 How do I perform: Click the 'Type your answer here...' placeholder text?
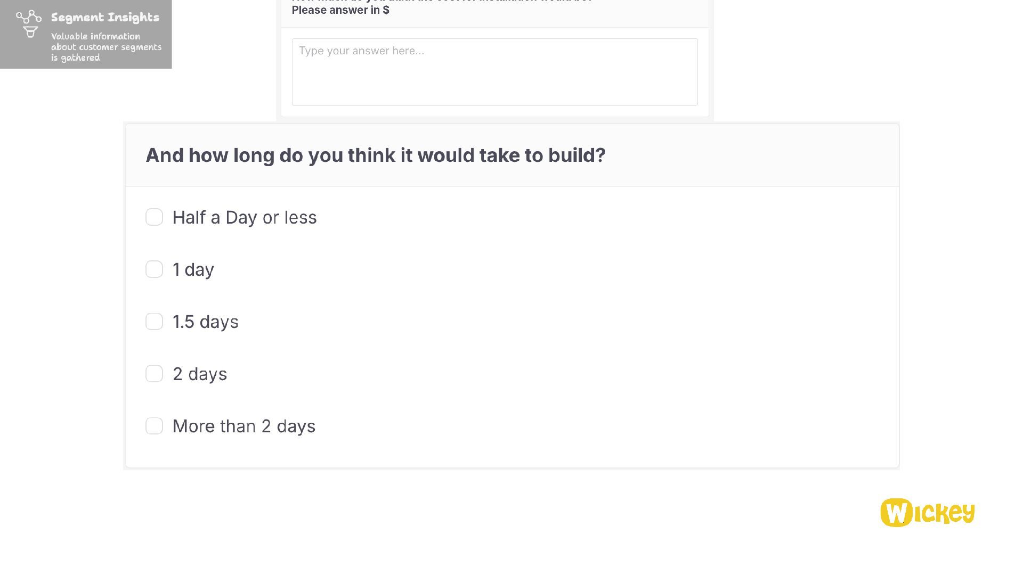361,51
